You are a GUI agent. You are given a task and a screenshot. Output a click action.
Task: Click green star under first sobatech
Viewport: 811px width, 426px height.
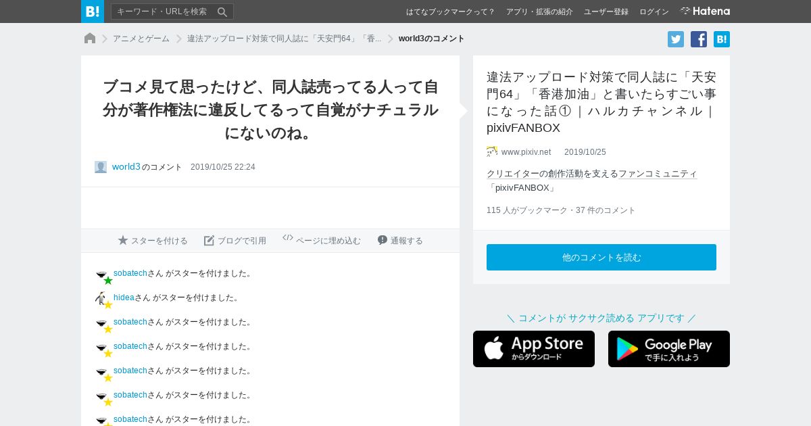click(x=108, y=281)
